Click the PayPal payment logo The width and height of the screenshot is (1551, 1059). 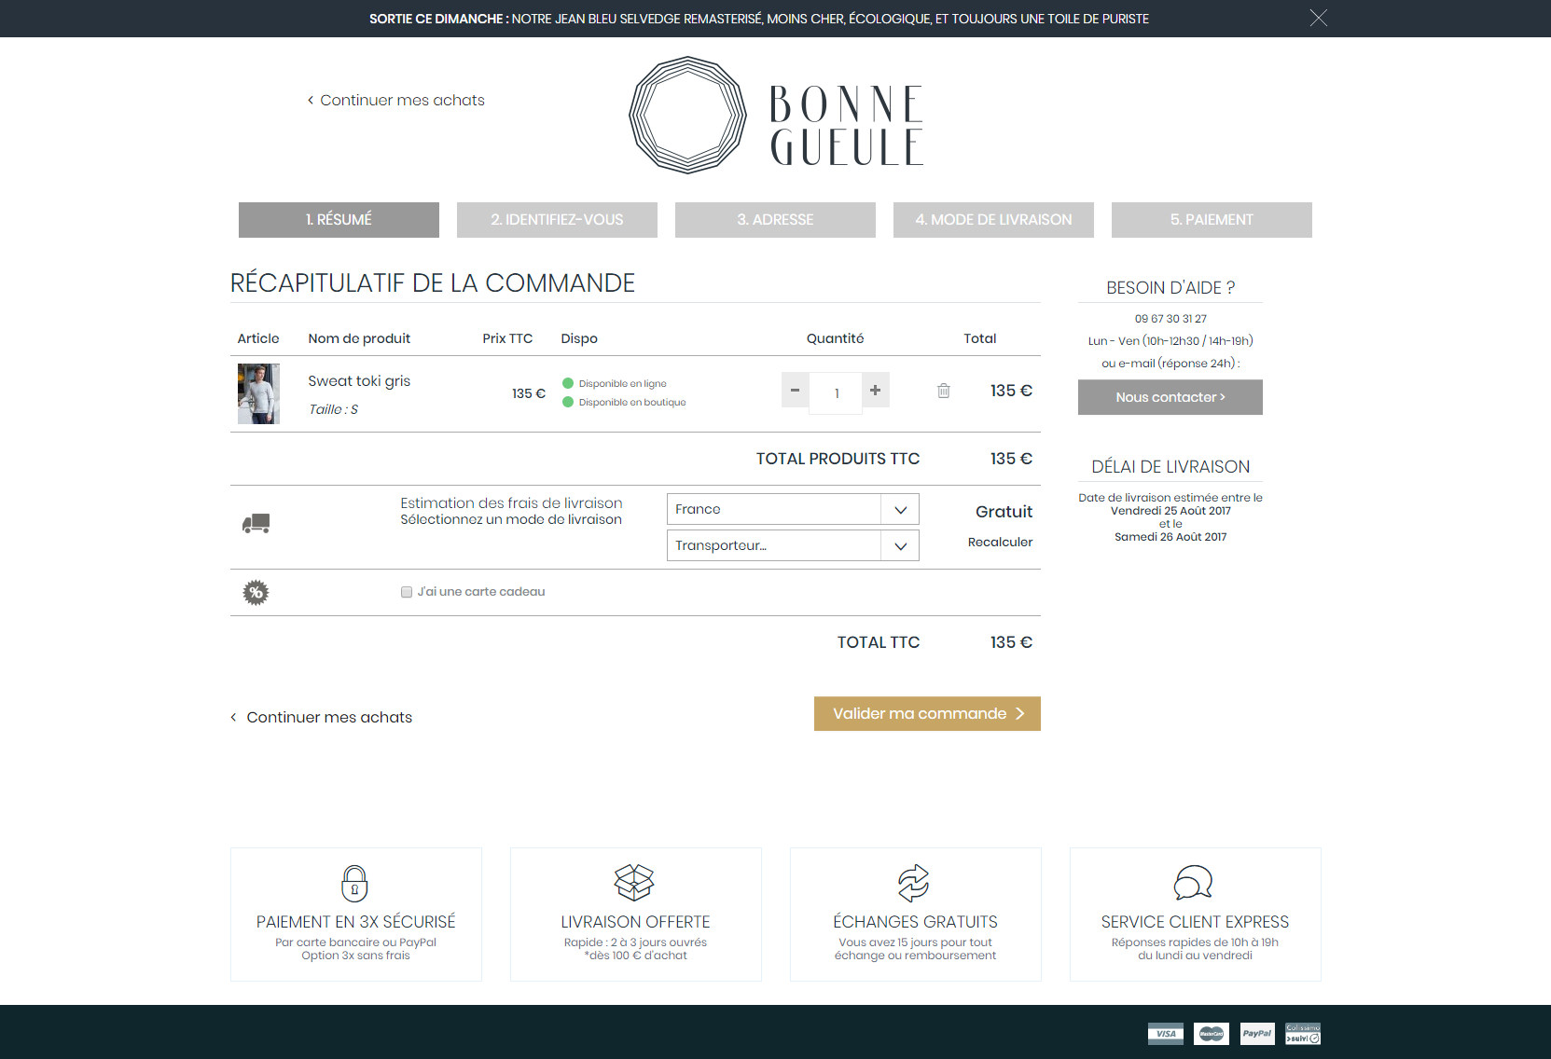coord(1257,1034)
